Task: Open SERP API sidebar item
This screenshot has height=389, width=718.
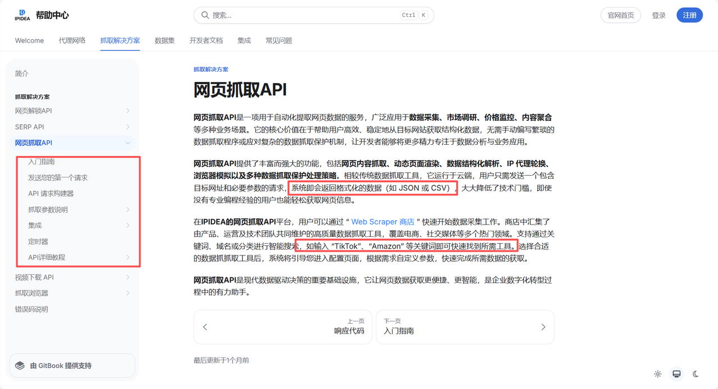Action: (72, 127)
